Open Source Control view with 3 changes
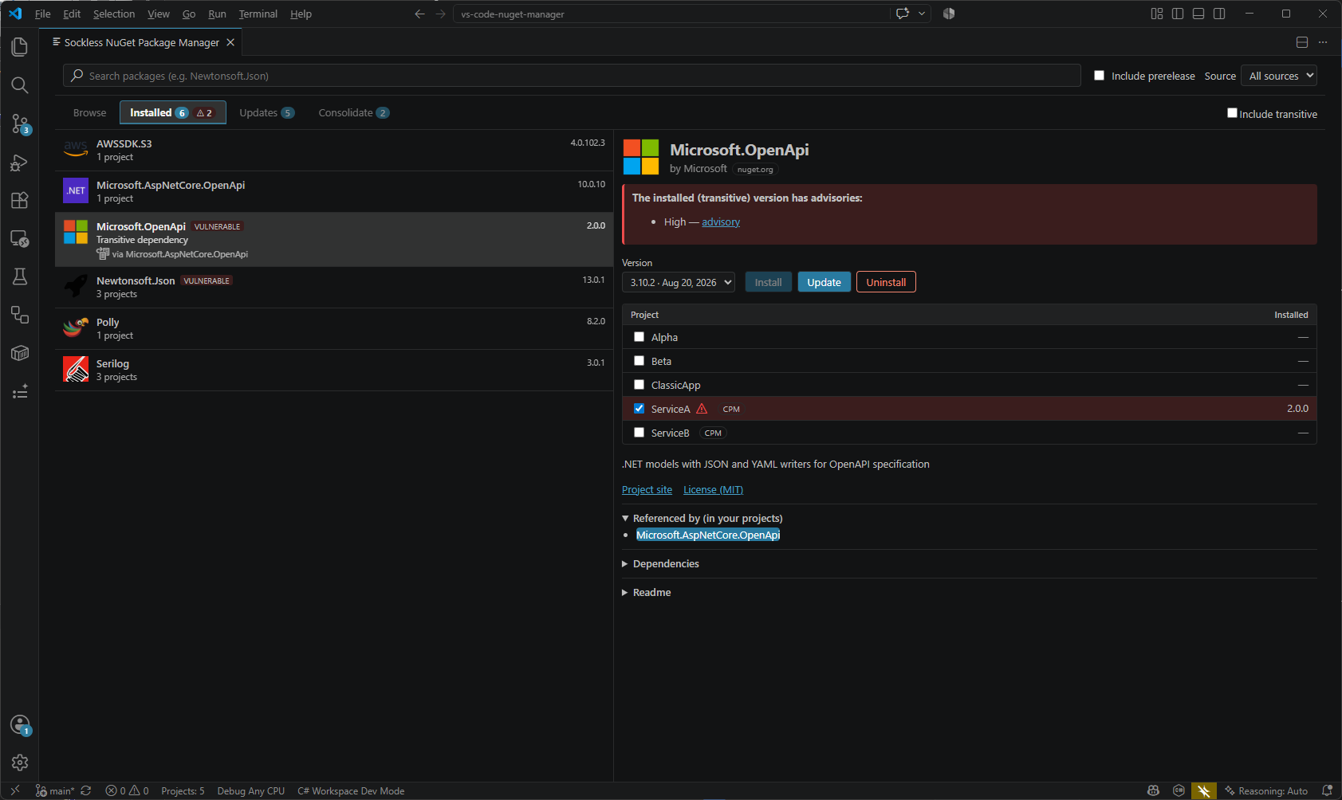Viewport: 1342px width, 800px height. pos(20,124)
